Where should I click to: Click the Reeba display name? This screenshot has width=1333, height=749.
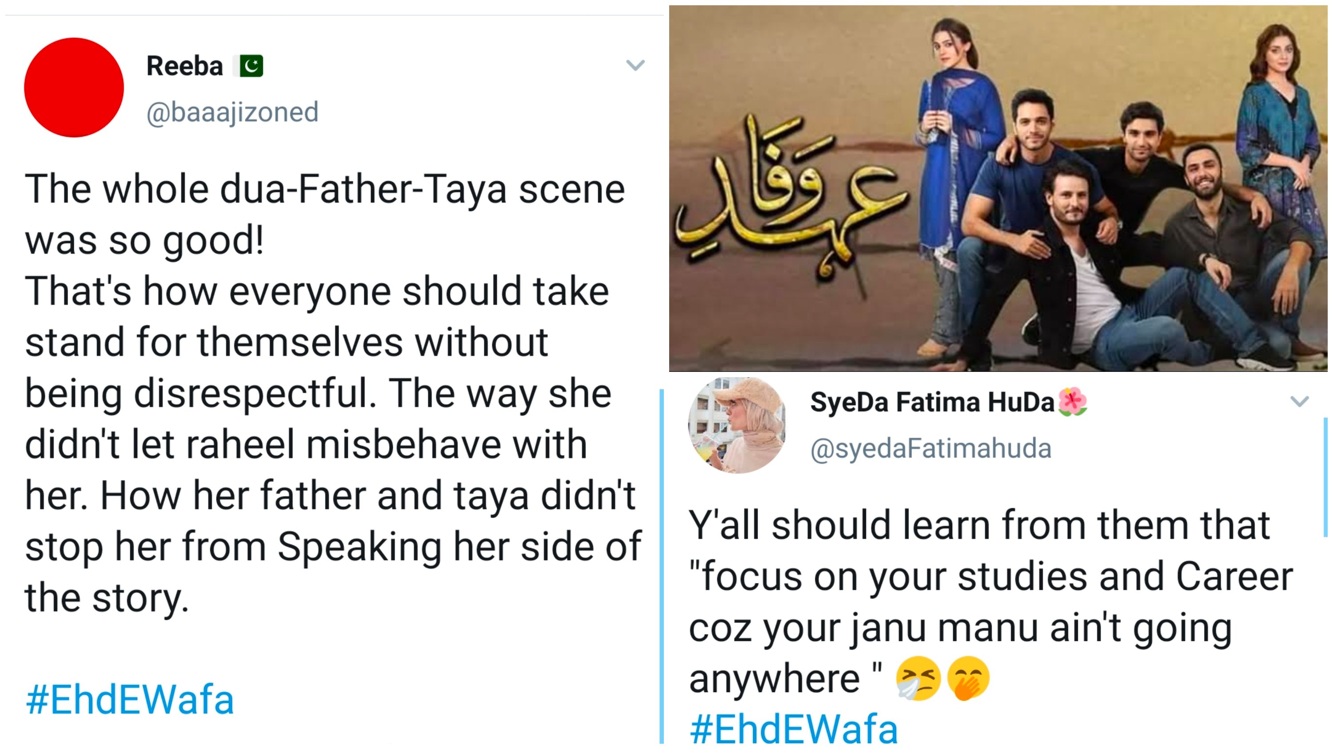pyautogui.click(x=185, y=66)
